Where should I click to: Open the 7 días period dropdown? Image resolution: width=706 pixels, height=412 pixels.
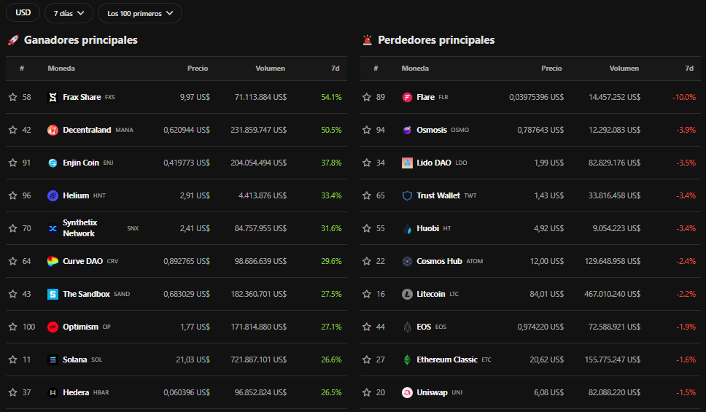click(x=69, y=14)
